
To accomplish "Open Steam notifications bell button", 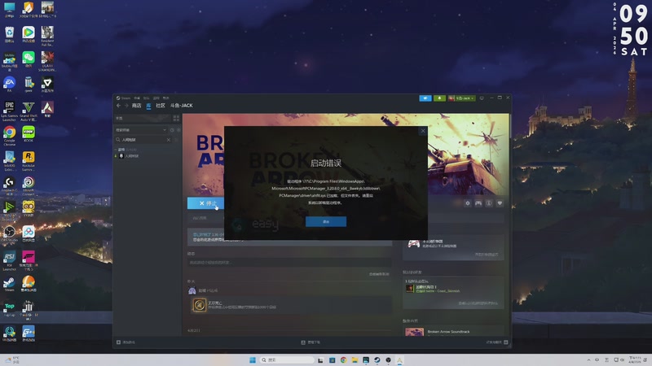I will click(x=439, y=98).
